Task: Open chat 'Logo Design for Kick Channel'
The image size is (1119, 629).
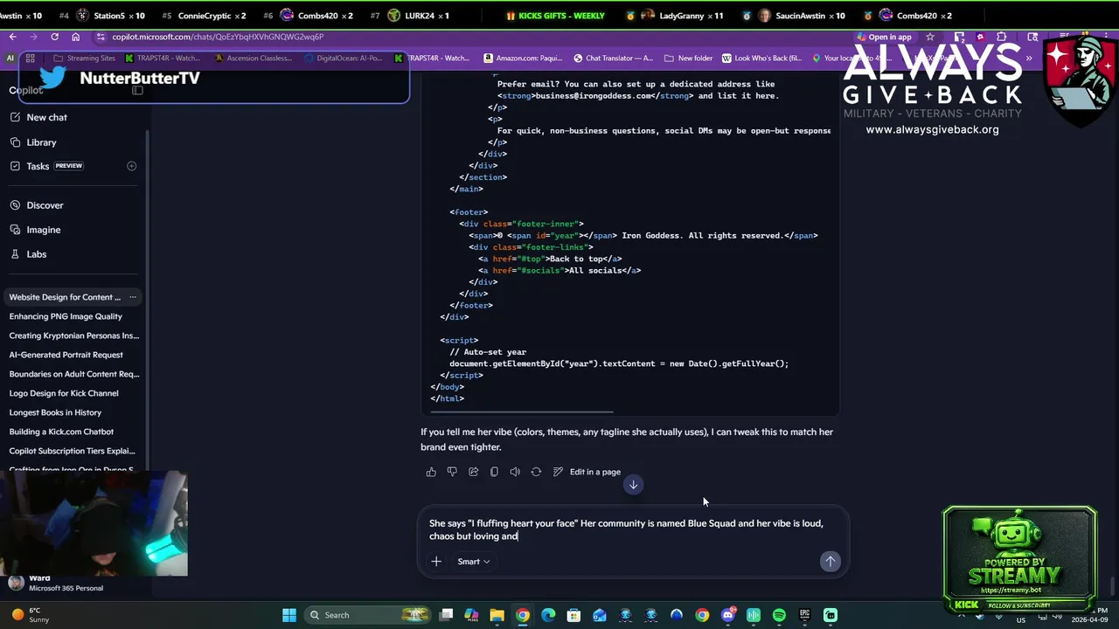Action: (63, 393)
